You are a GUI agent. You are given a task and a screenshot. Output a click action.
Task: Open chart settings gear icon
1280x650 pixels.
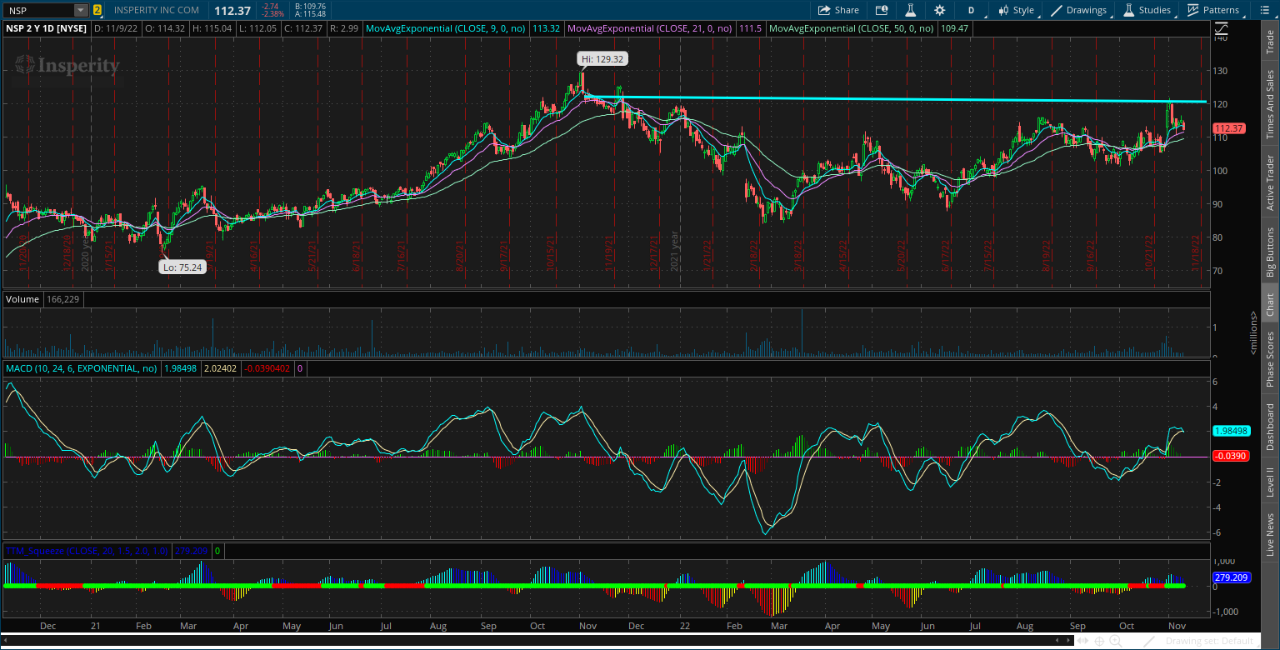940,10
